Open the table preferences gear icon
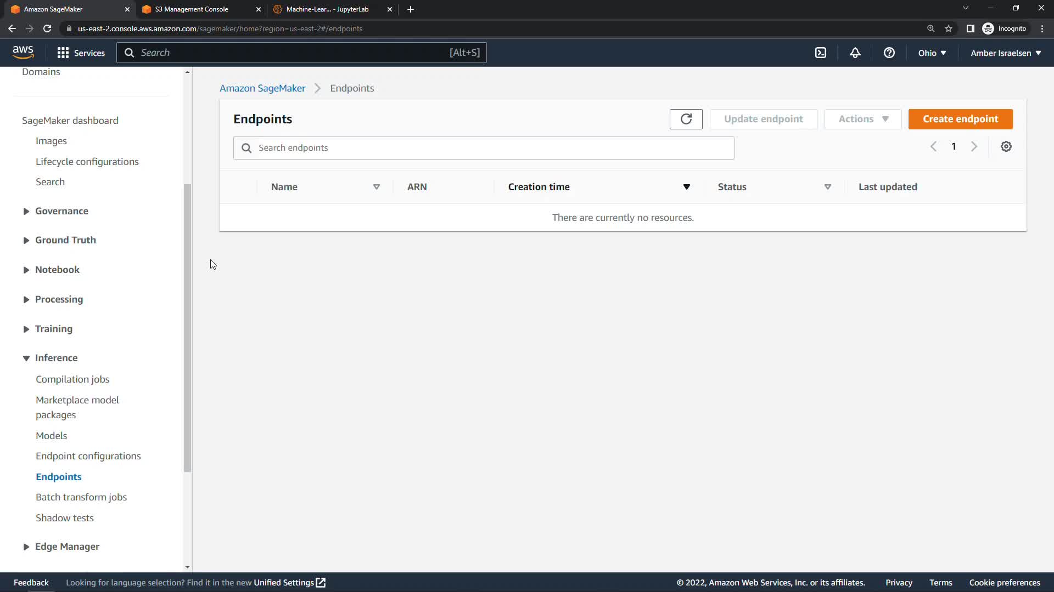Screen dimensions: 1054x592 (1006, 146)
